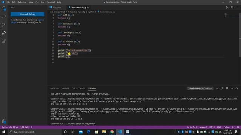Open the status bar feedback icon
The width and height of the screenshot is (241, 135).
pyautogui.click(x=233, y=127)
